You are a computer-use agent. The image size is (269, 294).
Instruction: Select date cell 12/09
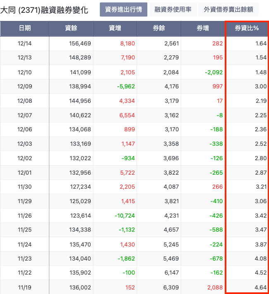[25, 86]
